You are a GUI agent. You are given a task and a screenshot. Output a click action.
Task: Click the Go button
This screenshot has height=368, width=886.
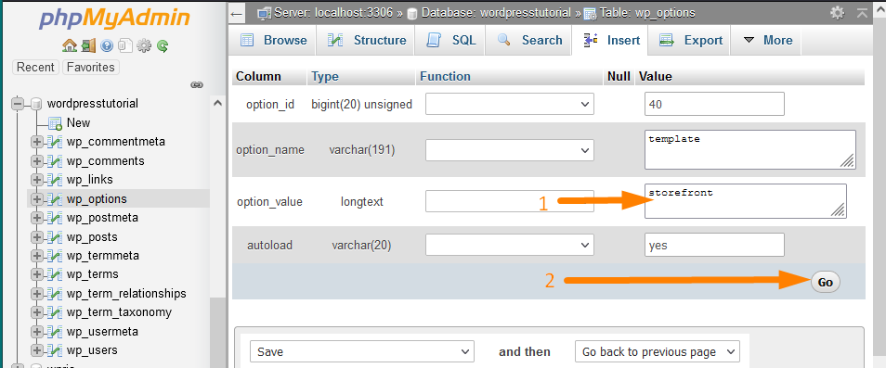826,283
